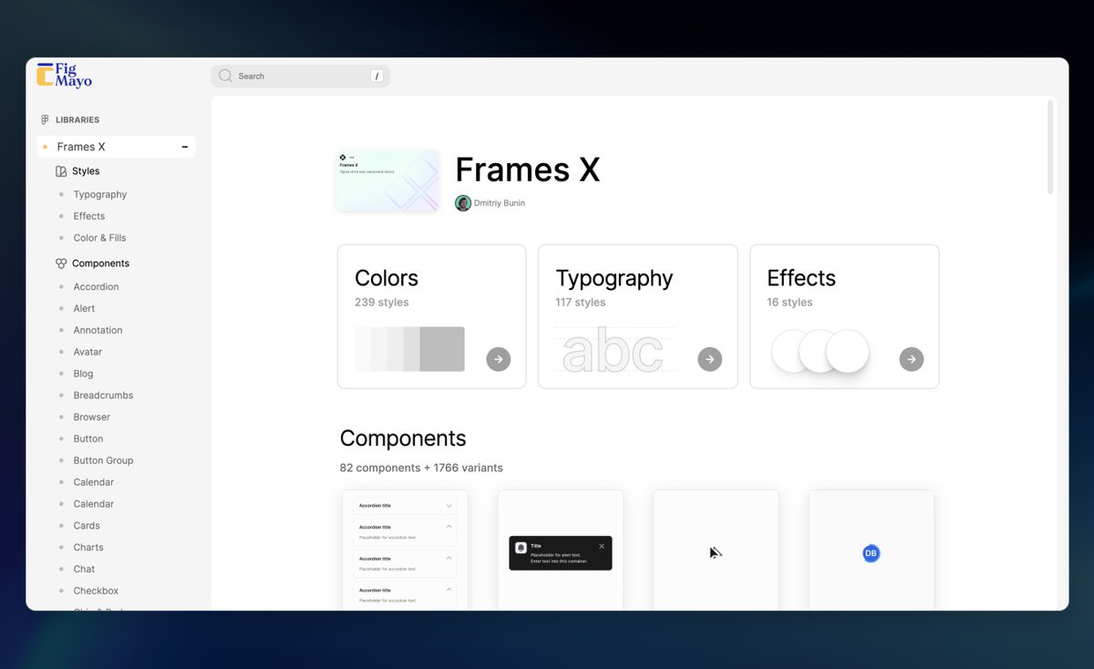
Task: Select Blog in sidebar
Action: [x=84, y=374]
